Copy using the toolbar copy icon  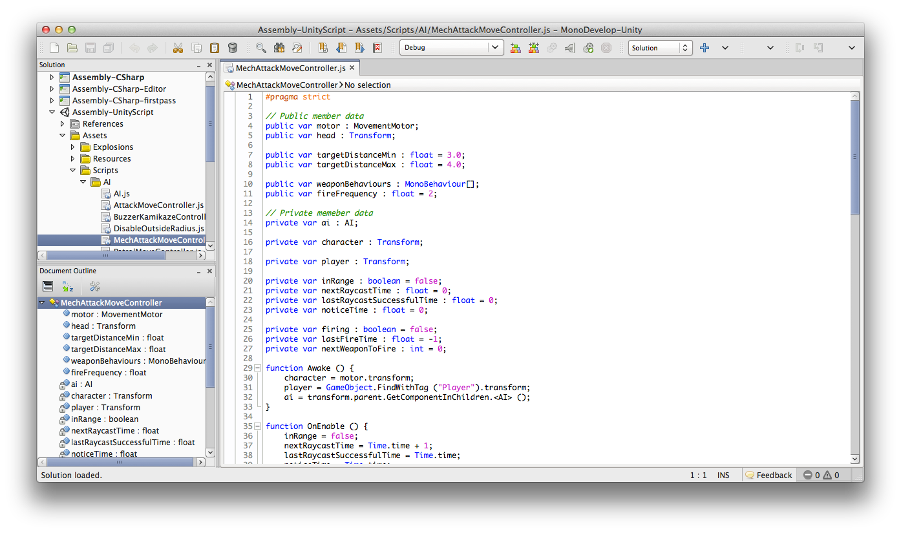pyautogui.click(x=196, y=48)
